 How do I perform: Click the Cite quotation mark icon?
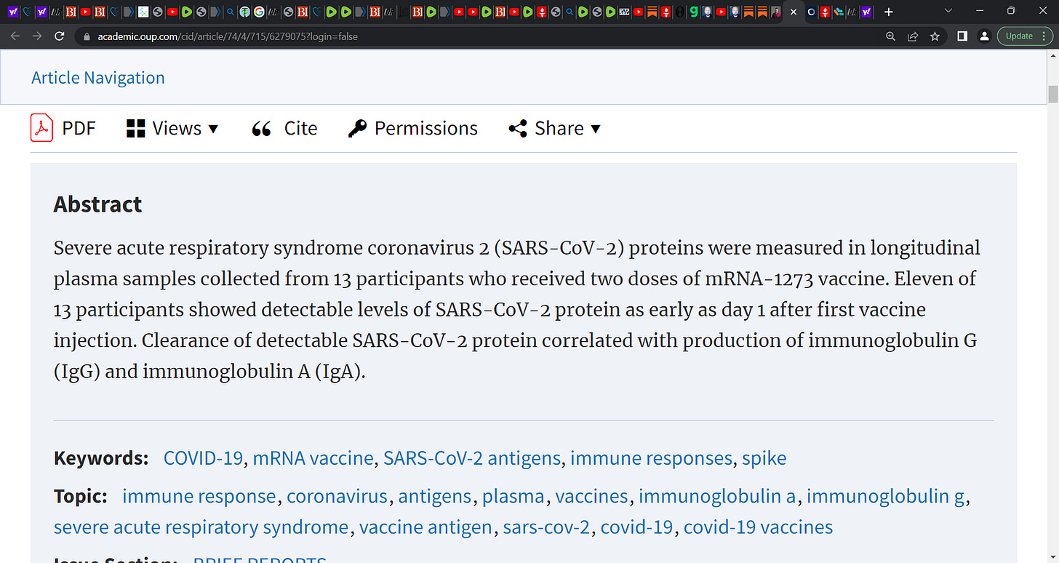(261, 129)
